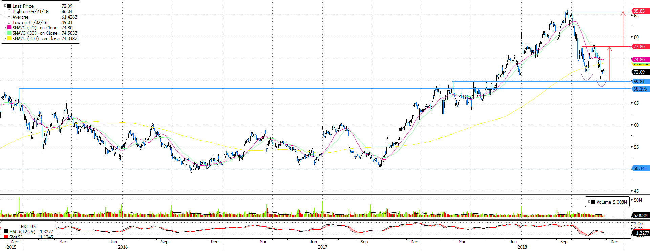Select 'SMAVG (20) on Close' legend label

click(35, 28)
